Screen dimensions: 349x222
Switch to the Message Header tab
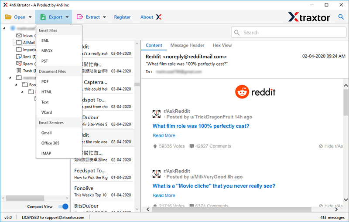pos(187,45)
